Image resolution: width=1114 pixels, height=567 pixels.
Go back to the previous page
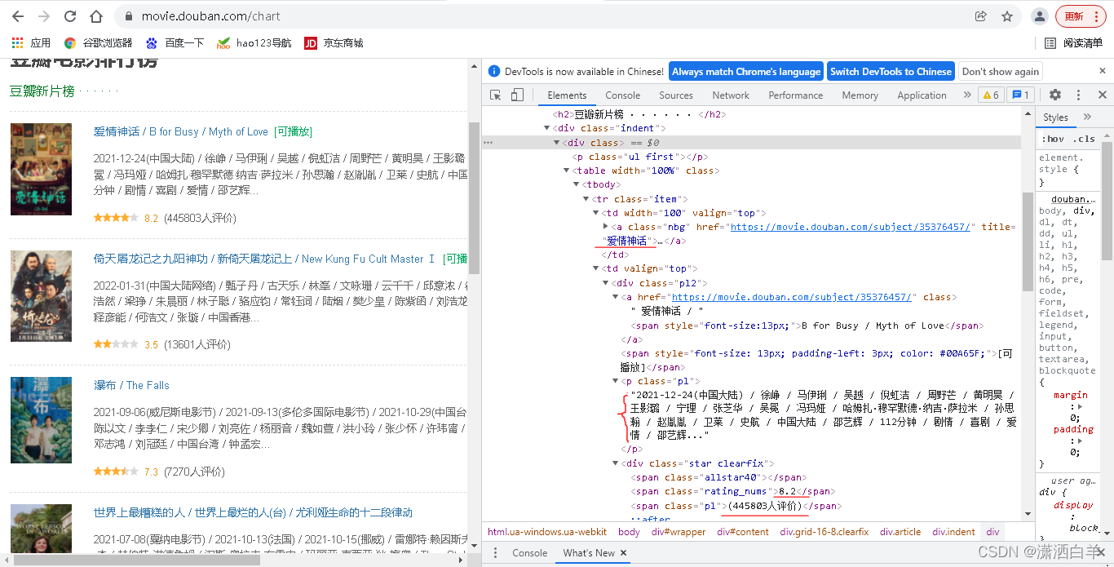(x=17, y=16)
